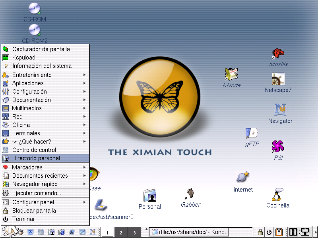The width and height of the screenshot is (318, 238).
Task: Choose Kcpuload from the menu
Action: point(45,57)
